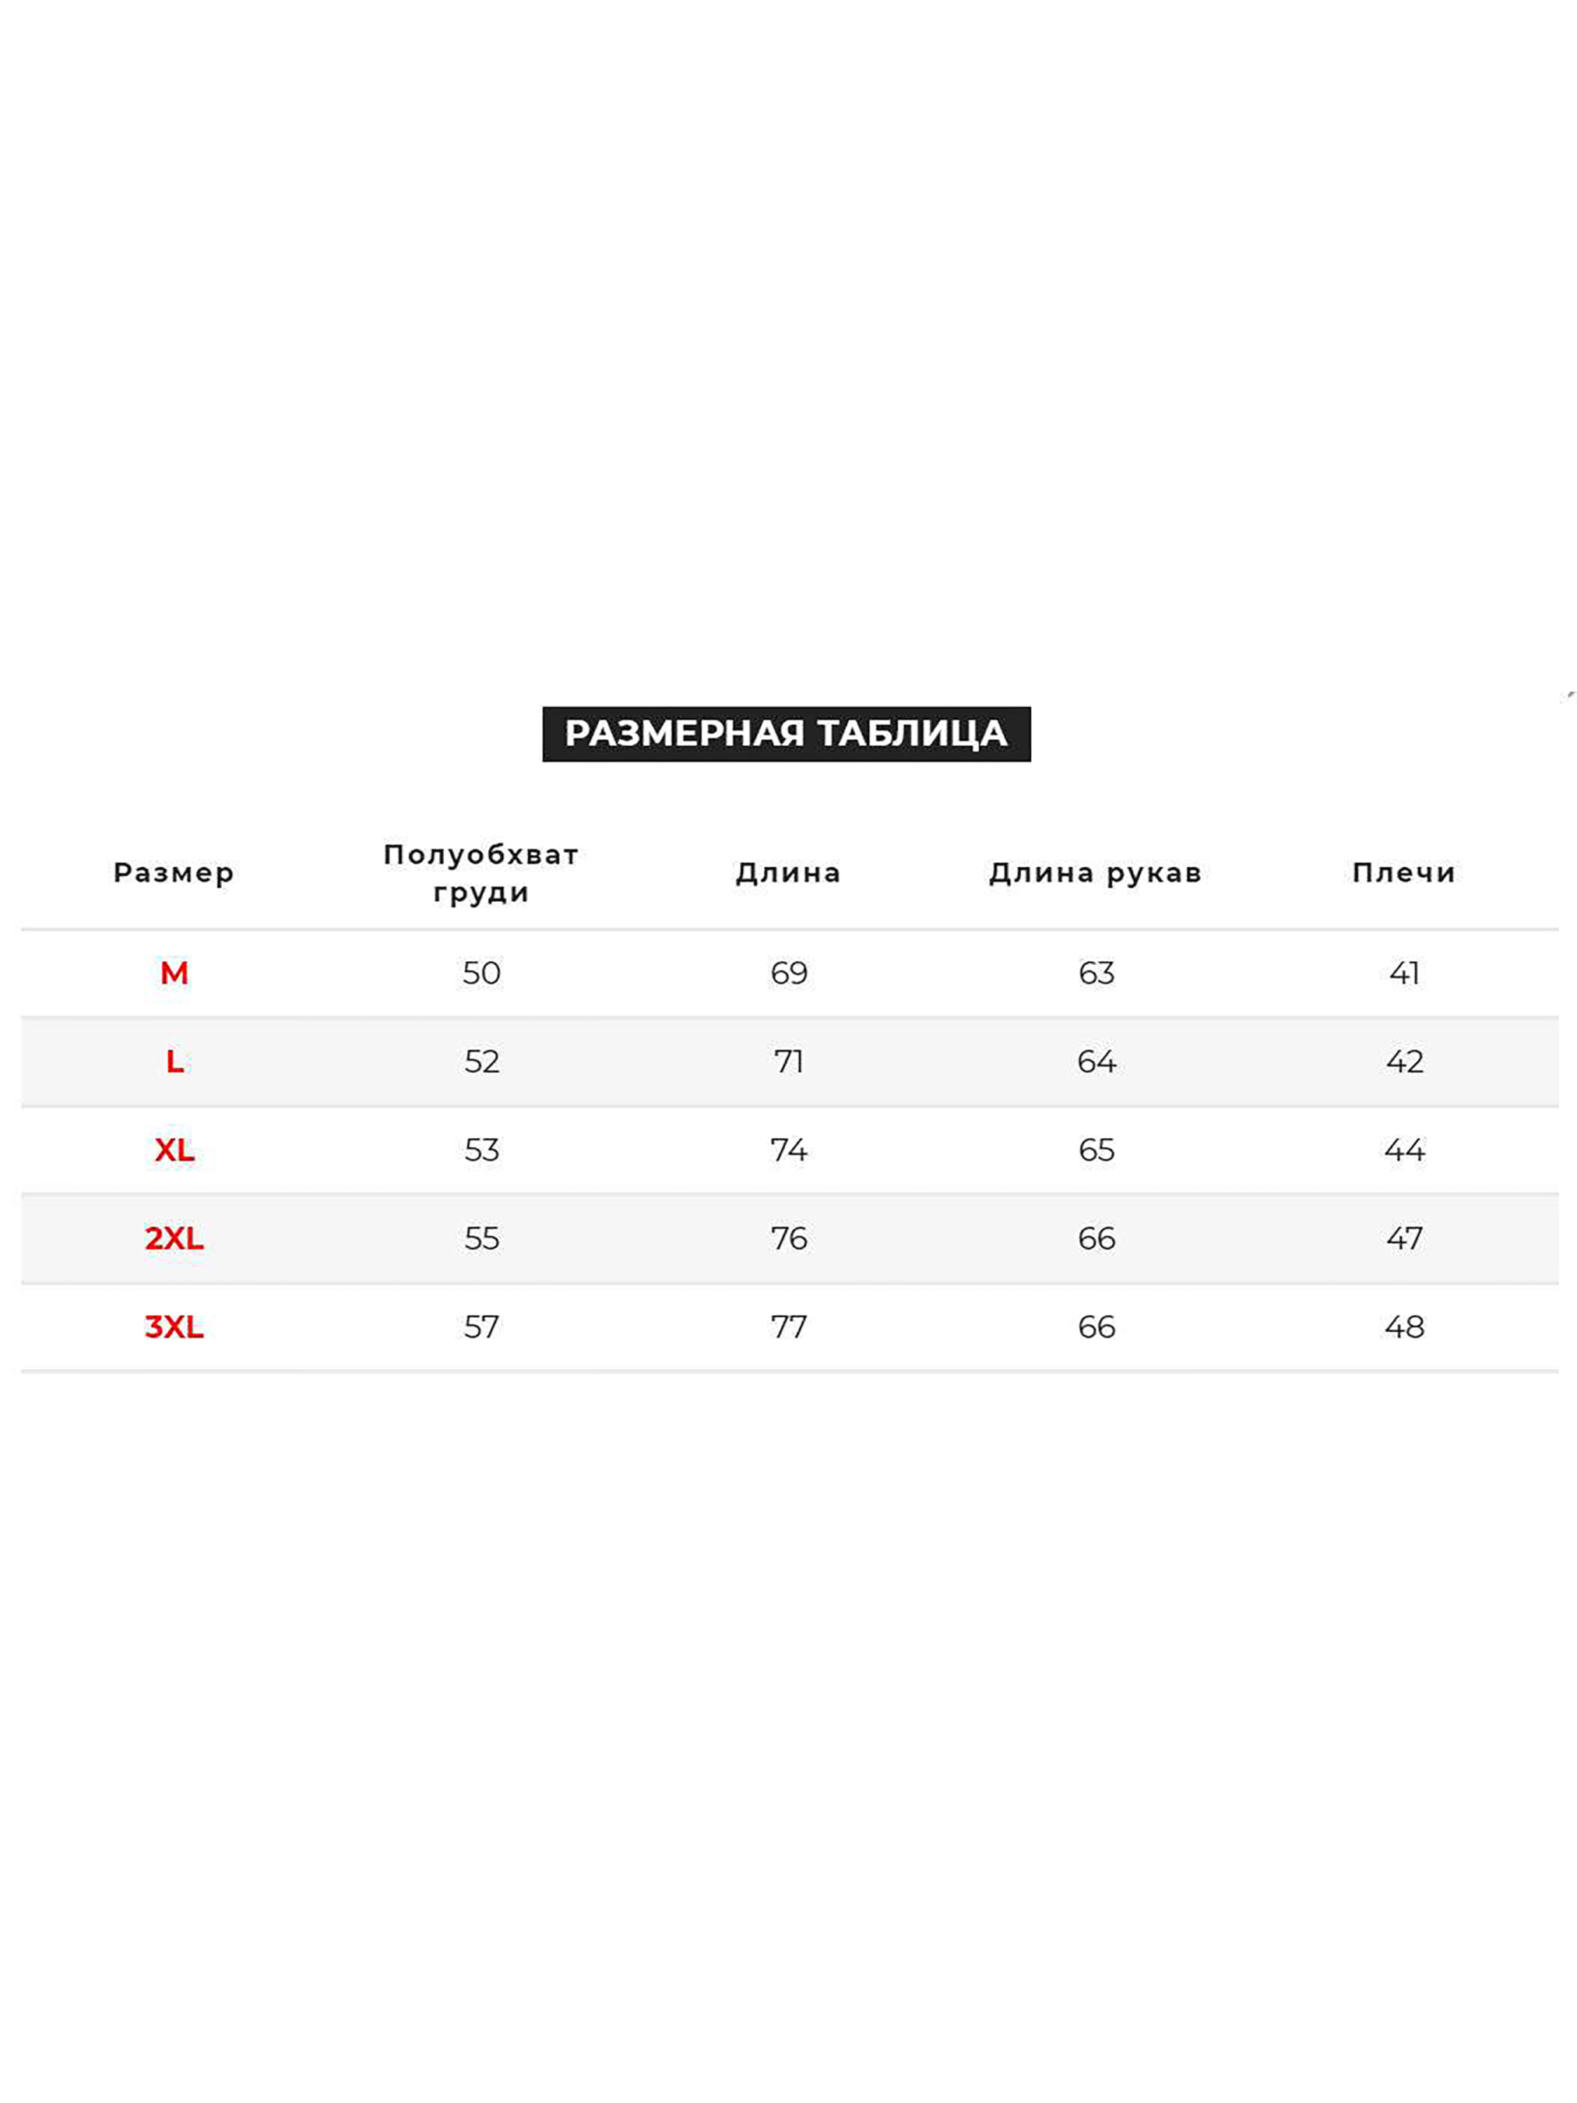
Task: Select sleeve length 65 in XL row
Action: coord(1096,1150)
